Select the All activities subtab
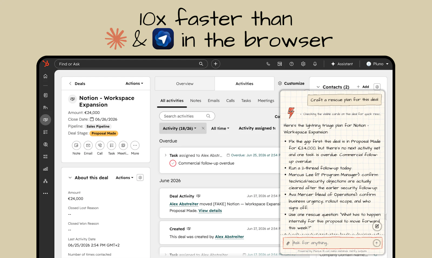This screenshot has height=258, width=432. [x=172, y=101]
